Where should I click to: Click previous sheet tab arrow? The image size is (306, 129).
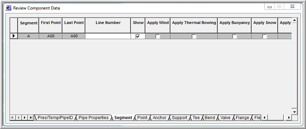coord(18,117)
